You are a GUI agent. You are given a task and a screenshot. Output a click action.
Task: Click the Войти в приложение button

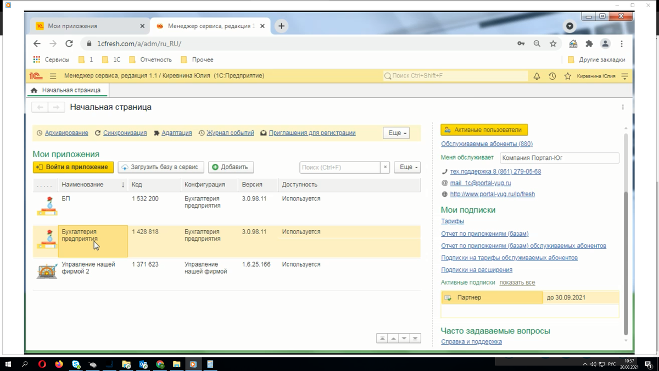coord(73,167)
